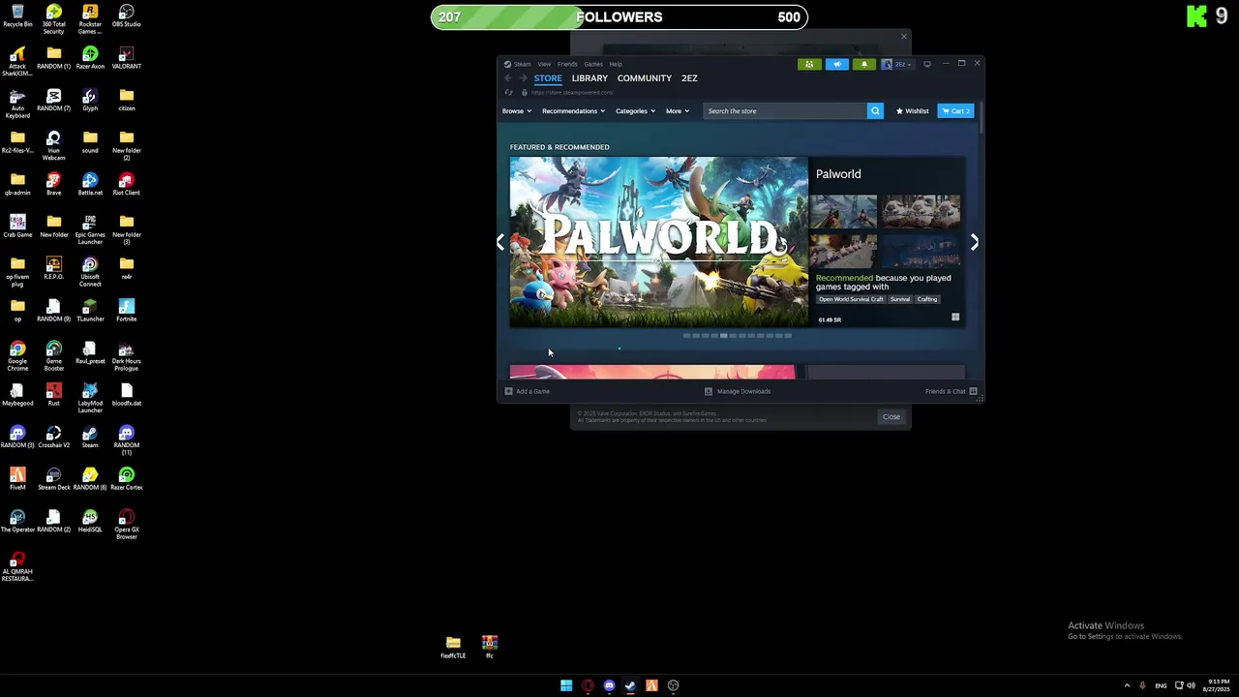Click Opera GX in the taskbar
Viewport: 1239px width, 697px height.
click(x=588, y=685)
